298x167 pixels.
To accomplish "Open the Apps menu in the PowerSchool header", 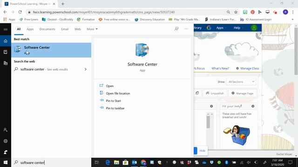I will [x=221, y=28].
